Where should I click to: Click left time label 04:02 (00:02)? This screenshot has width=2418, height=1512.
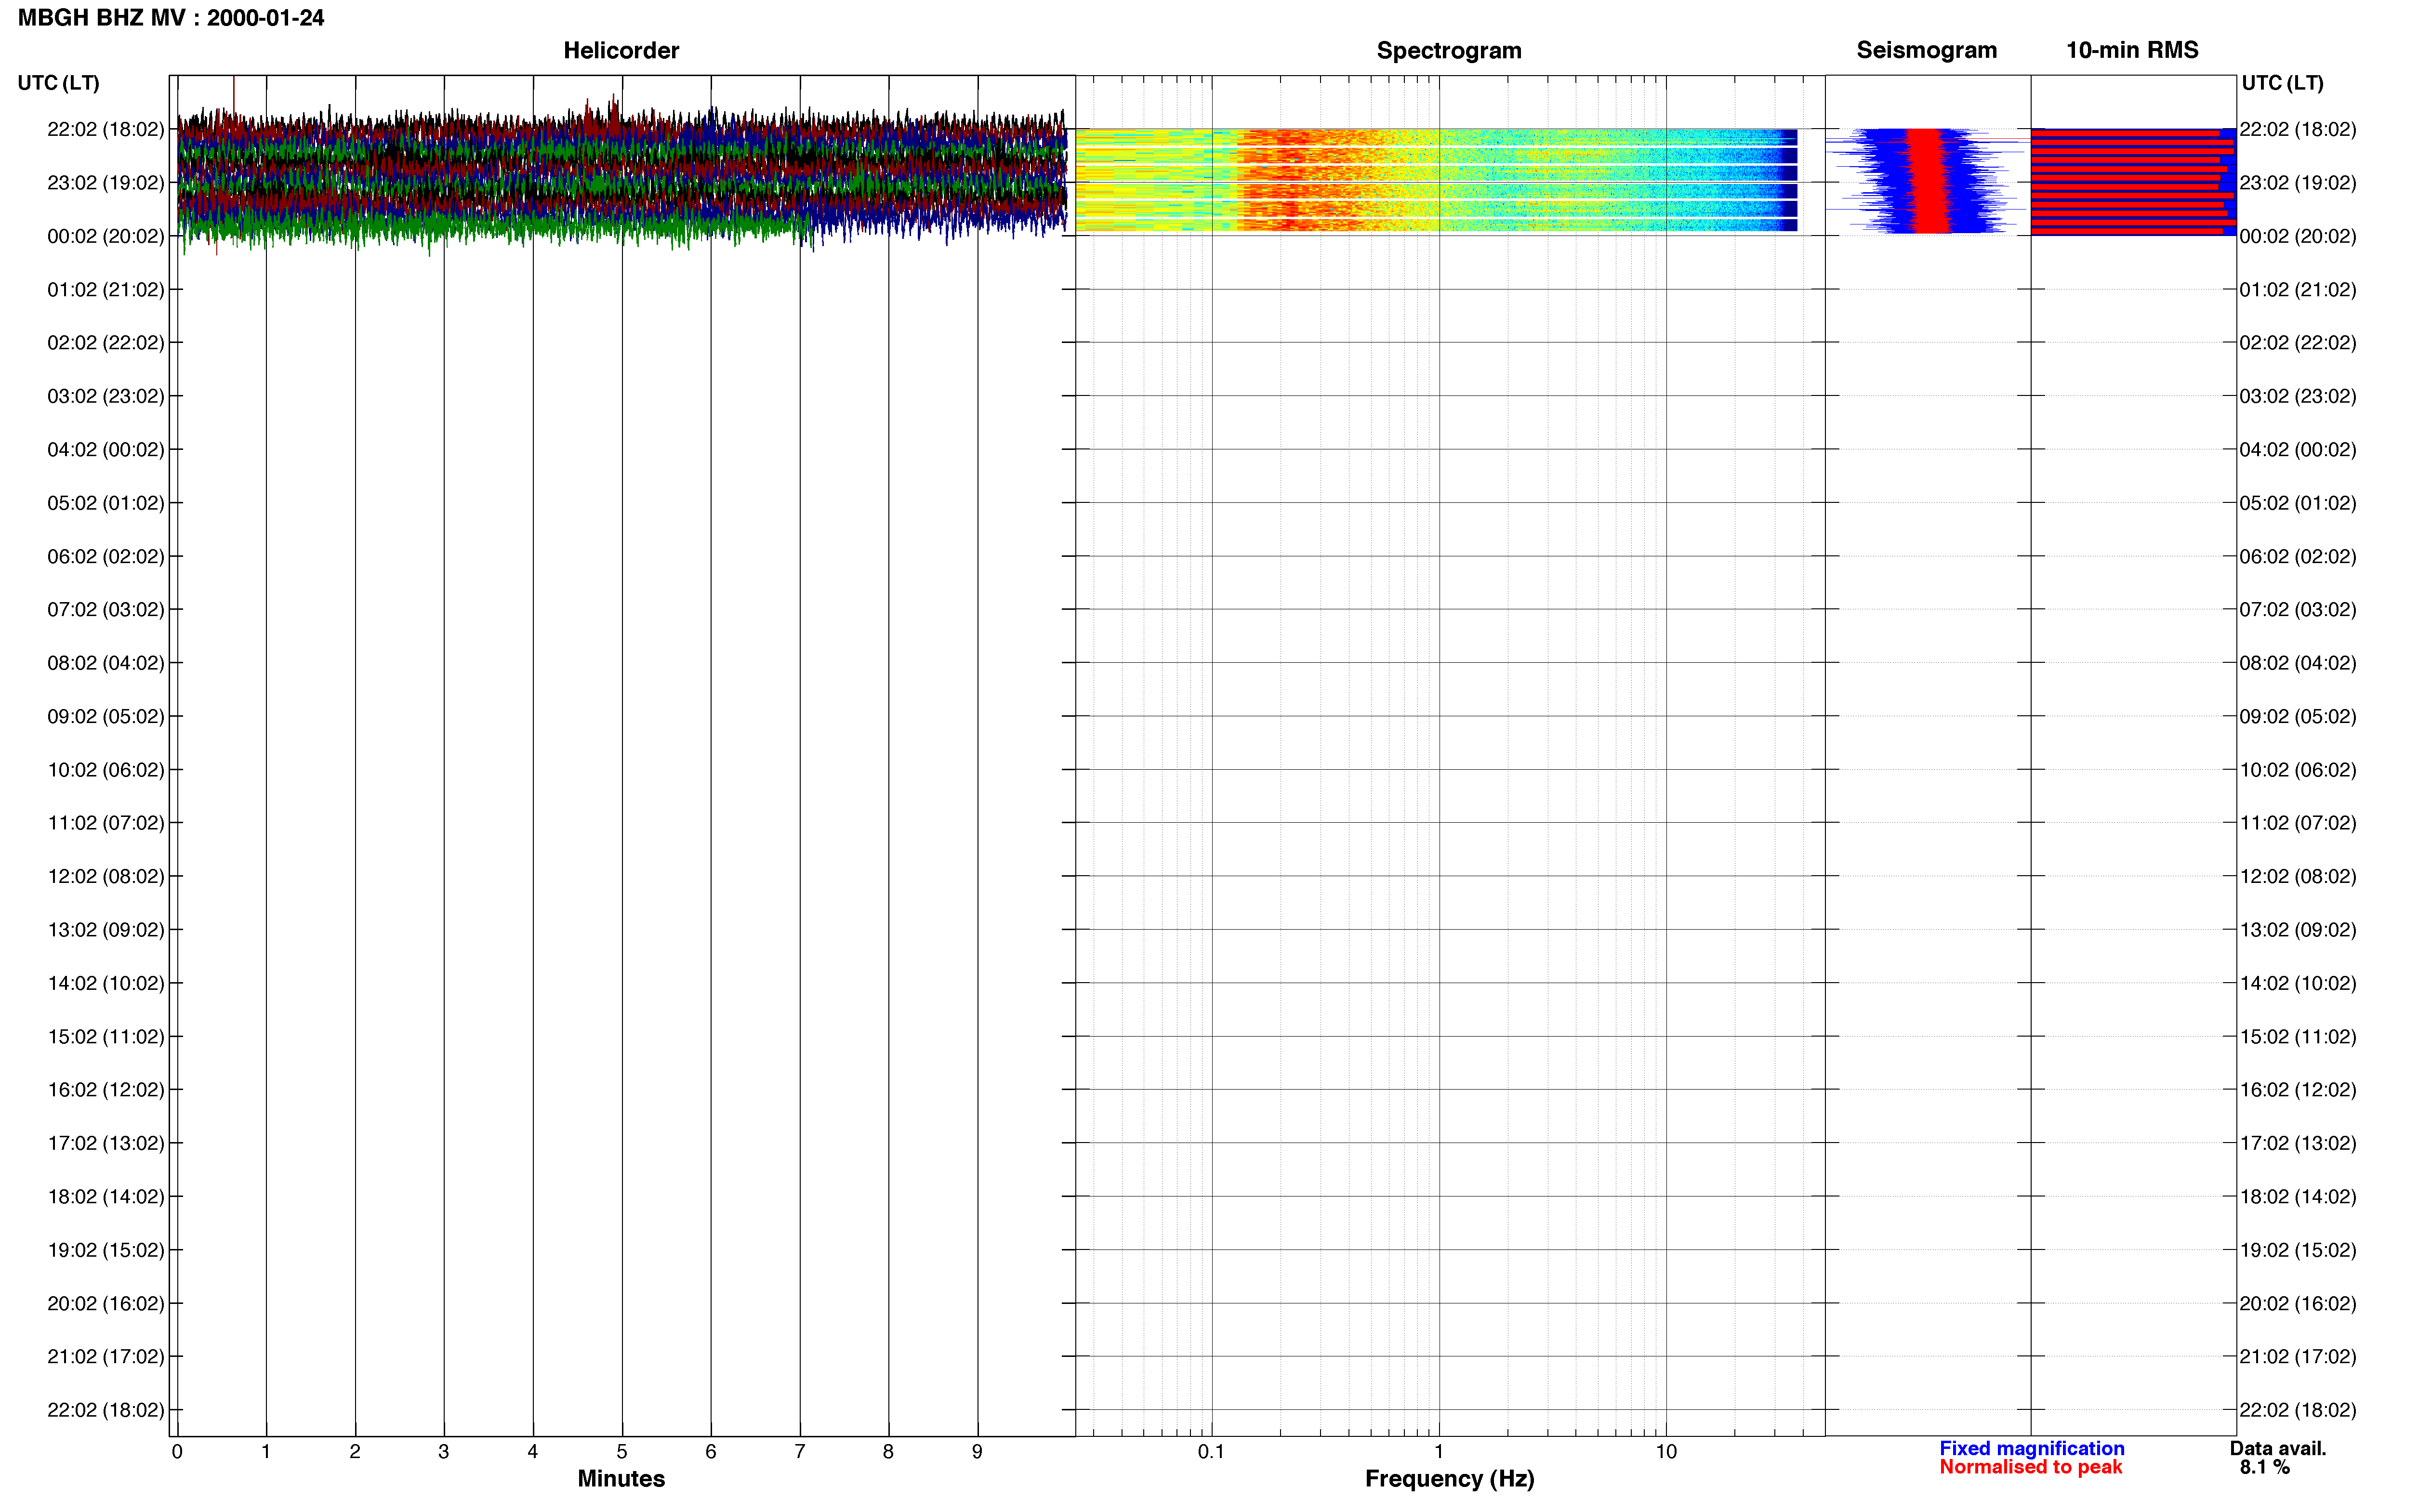(x=106, y=450)
